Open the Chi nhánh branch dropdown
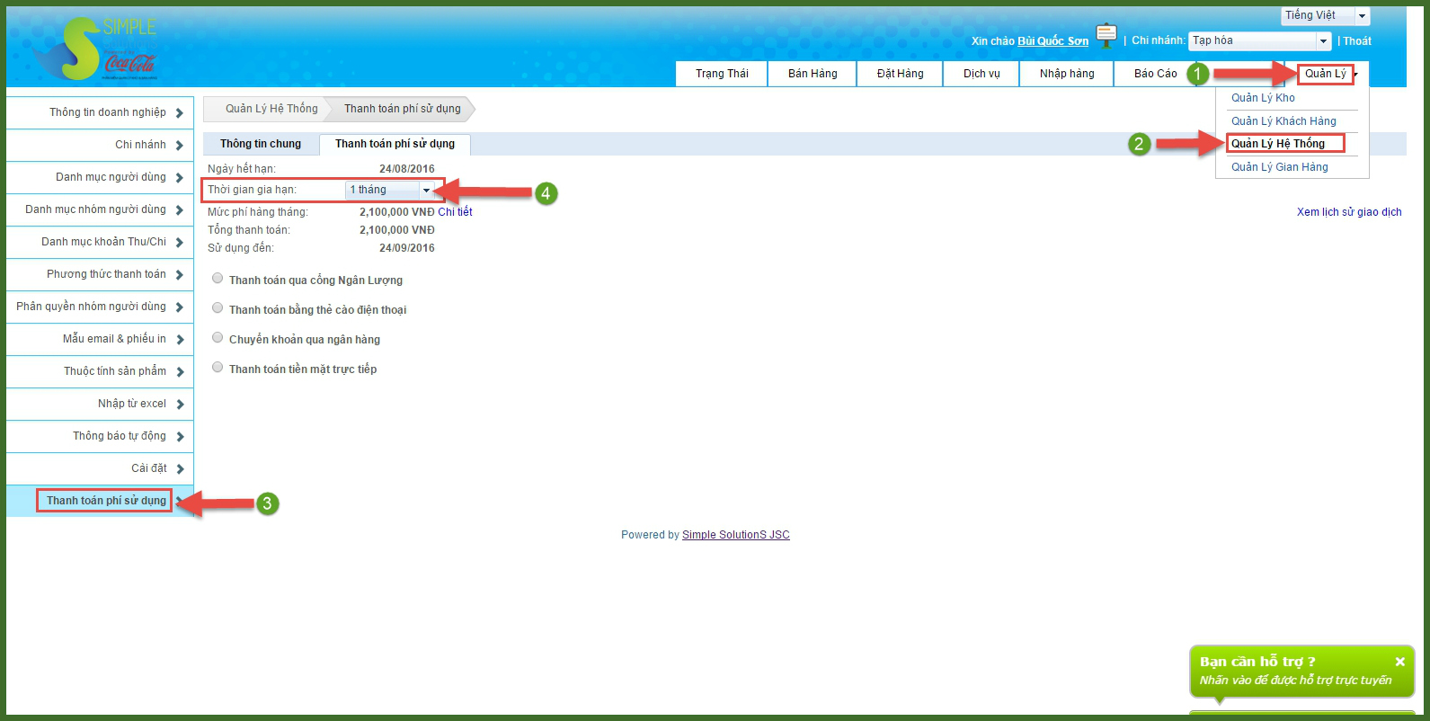 click(1259, 41)
